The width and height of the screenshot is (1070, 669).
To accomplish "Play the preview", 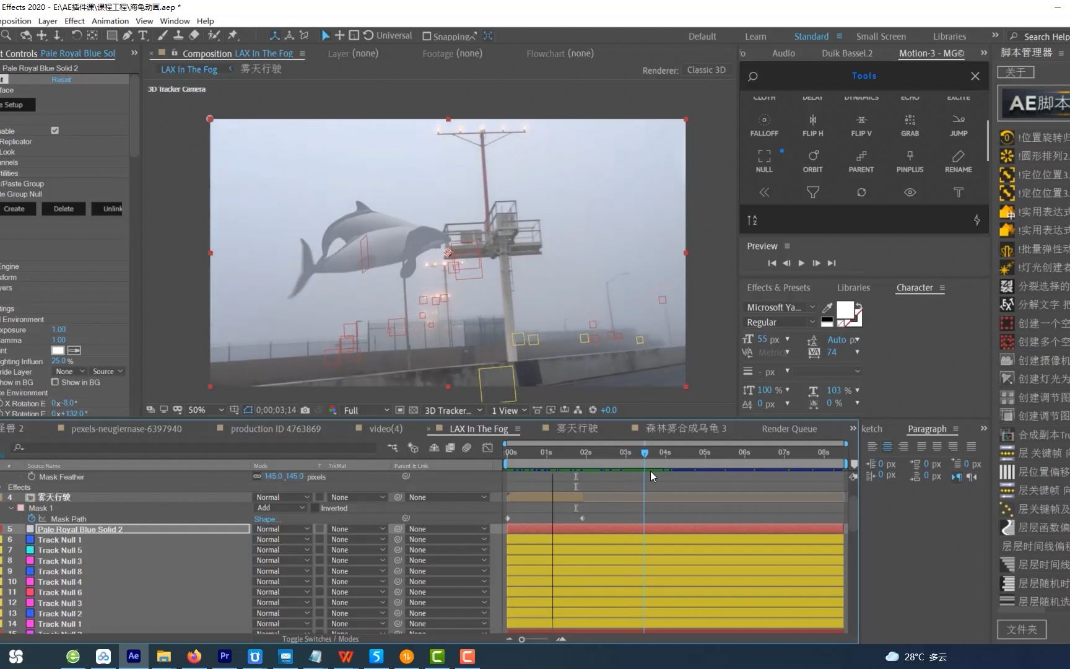I will 801,263.
